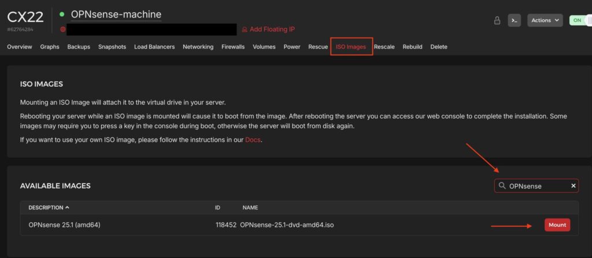This screenshot has width=592, height=258.
Task: Click the green running status dot
Action: pyautogui.click(x=62, y=14)
